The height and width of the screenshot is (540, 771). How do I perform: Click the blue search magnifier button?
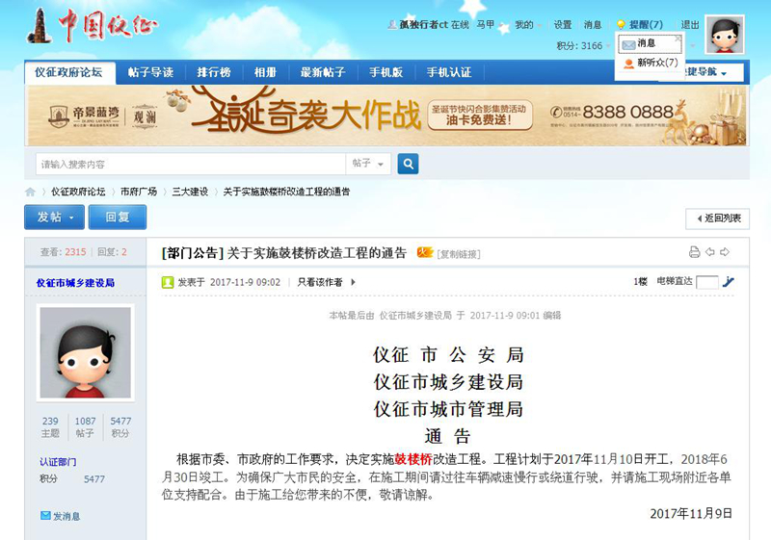pos(408,164)
